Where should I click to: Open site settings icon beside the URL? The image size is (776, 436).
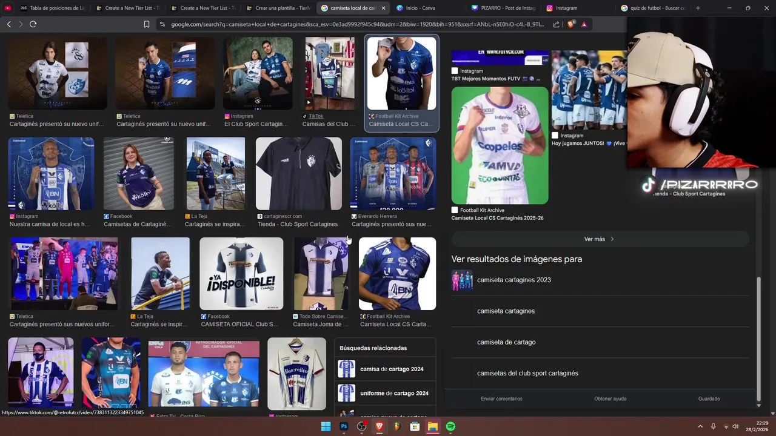(162, 24)
